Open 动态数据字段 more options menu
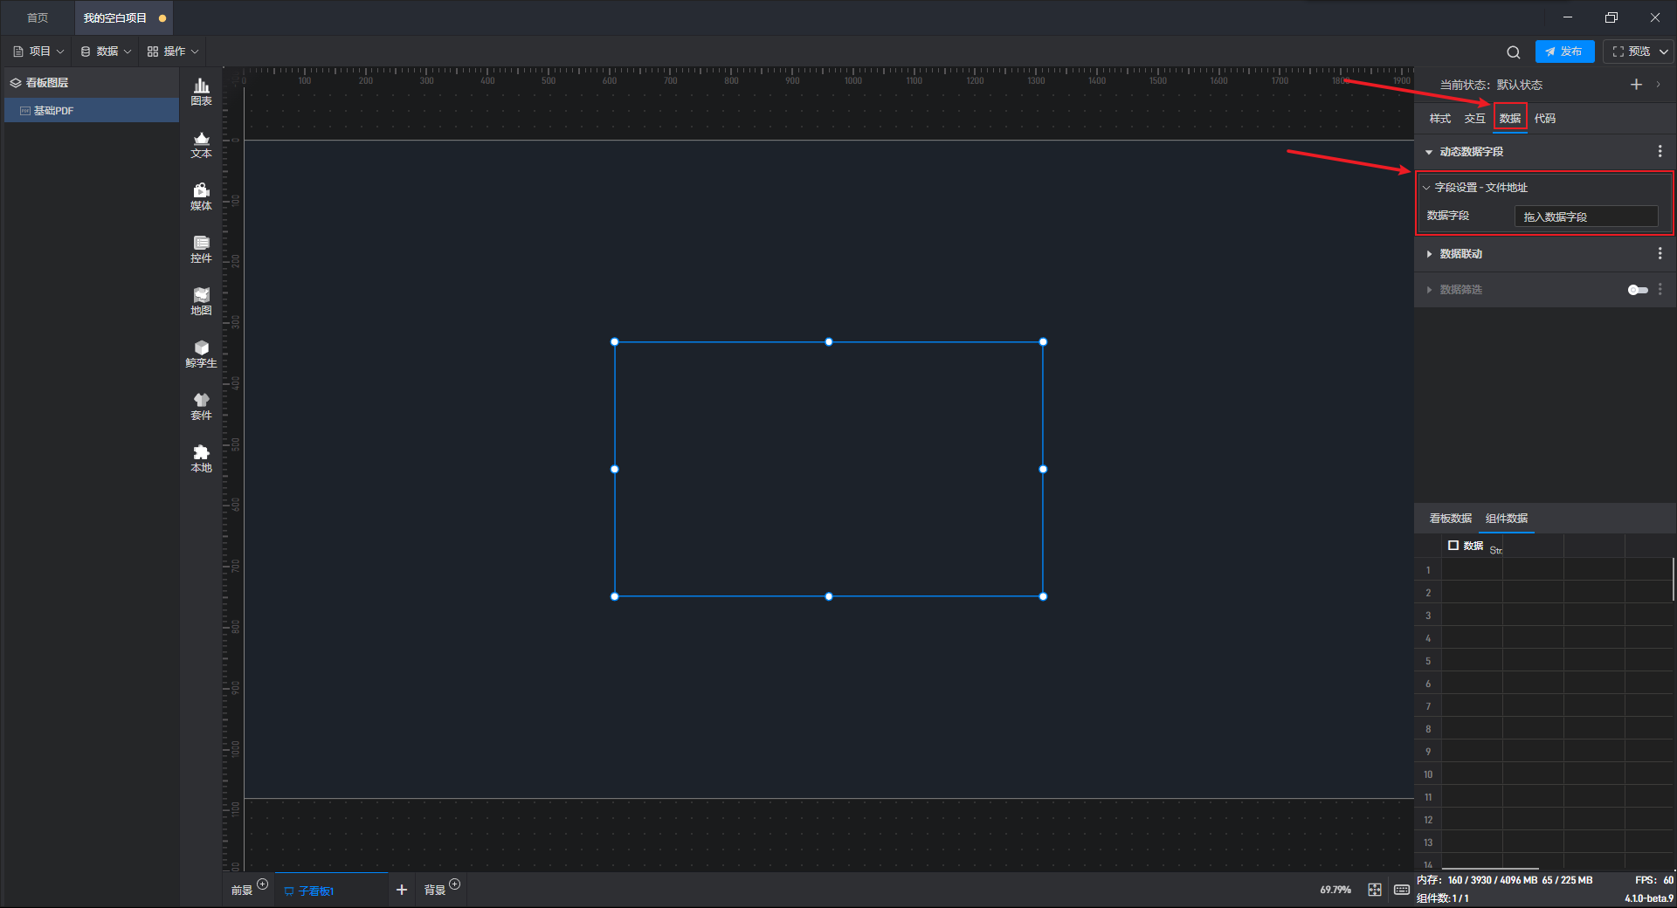Screen dimensions: 1677x908 tap(1660, 152)
